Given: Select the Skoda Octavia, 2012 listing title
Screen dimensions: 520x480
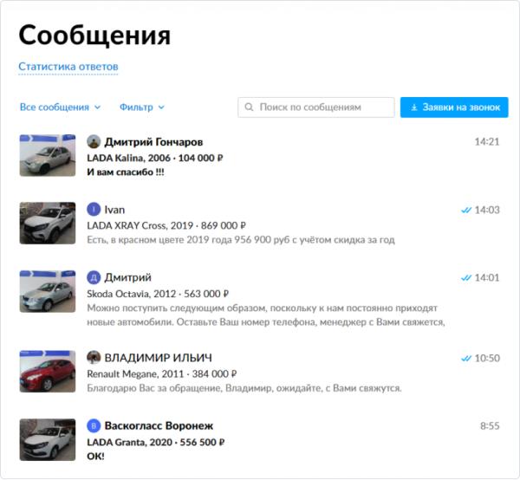Looking at the screenshot, I should 158,294.
